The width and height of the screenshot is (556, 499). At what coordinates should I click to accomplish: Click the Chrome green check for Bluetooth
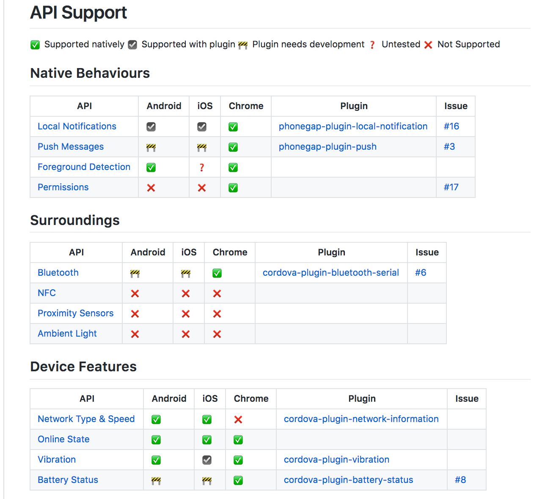click(x=217, y=273)
